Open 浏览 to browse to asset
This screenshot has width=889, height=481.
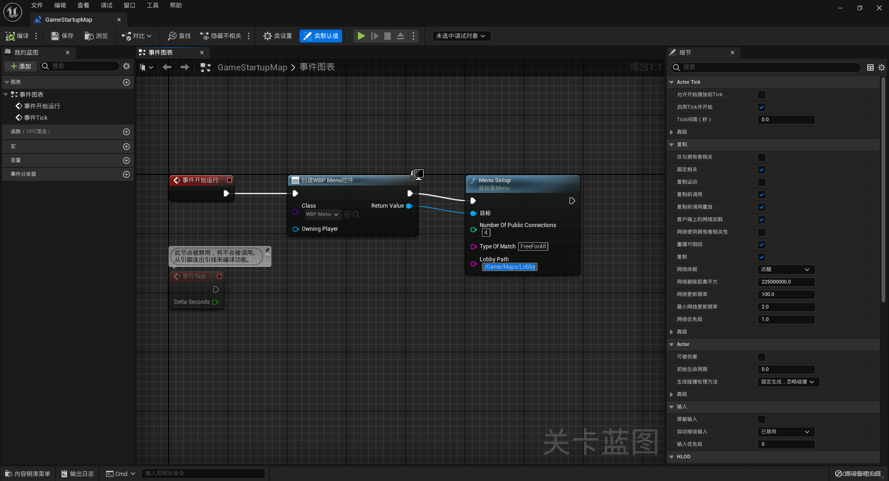[x=96, y=36]
